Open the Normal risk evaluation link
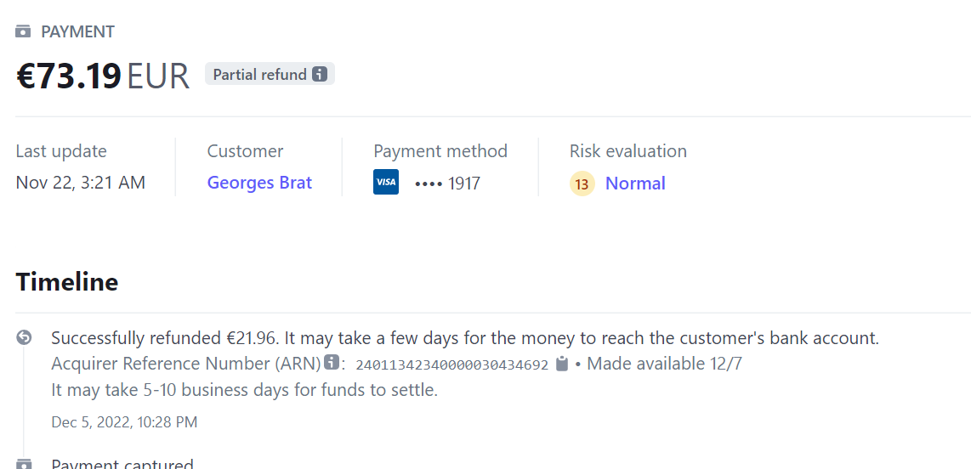This screenshot has width=971, height=469. coord(635,184)
